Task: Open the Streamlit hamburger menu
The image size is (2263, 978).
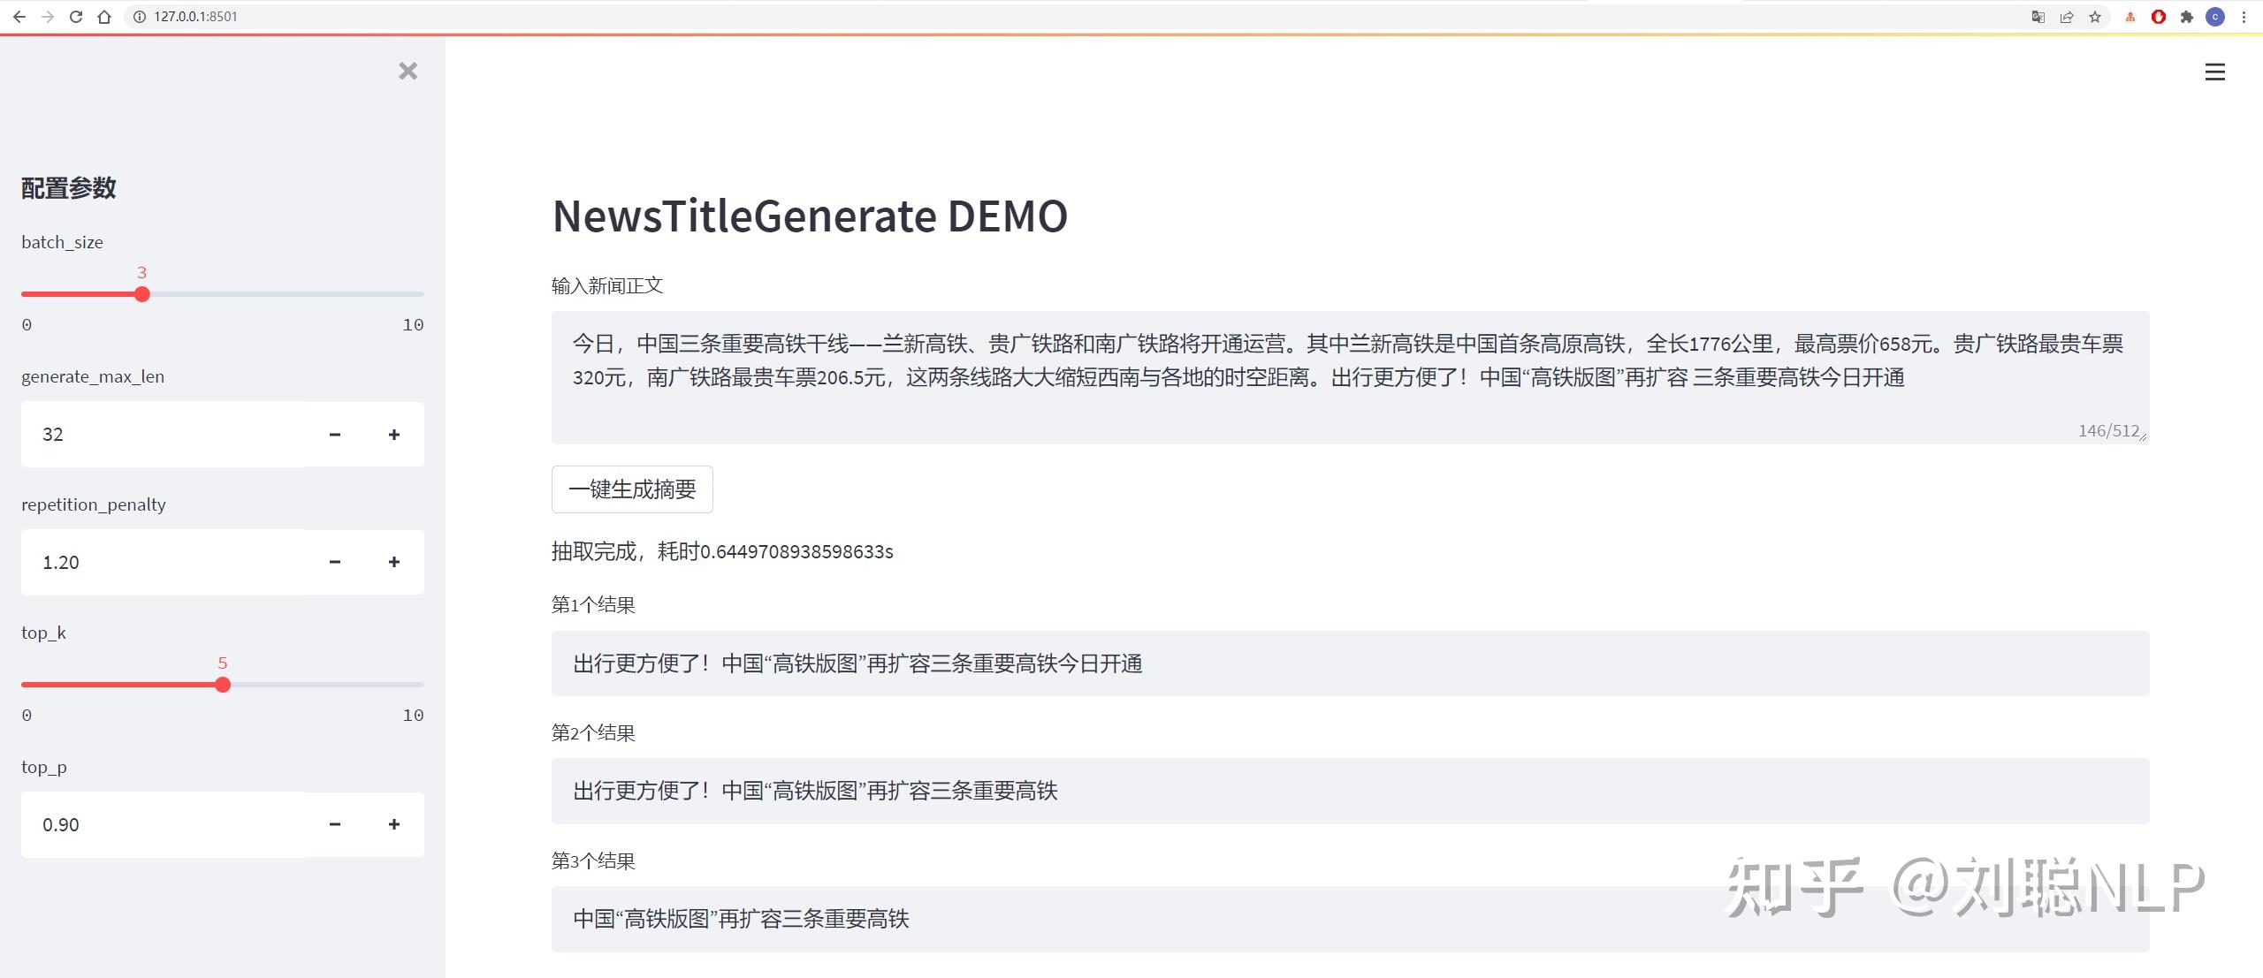Action: pyautogui.click(x=2215, y=72)
